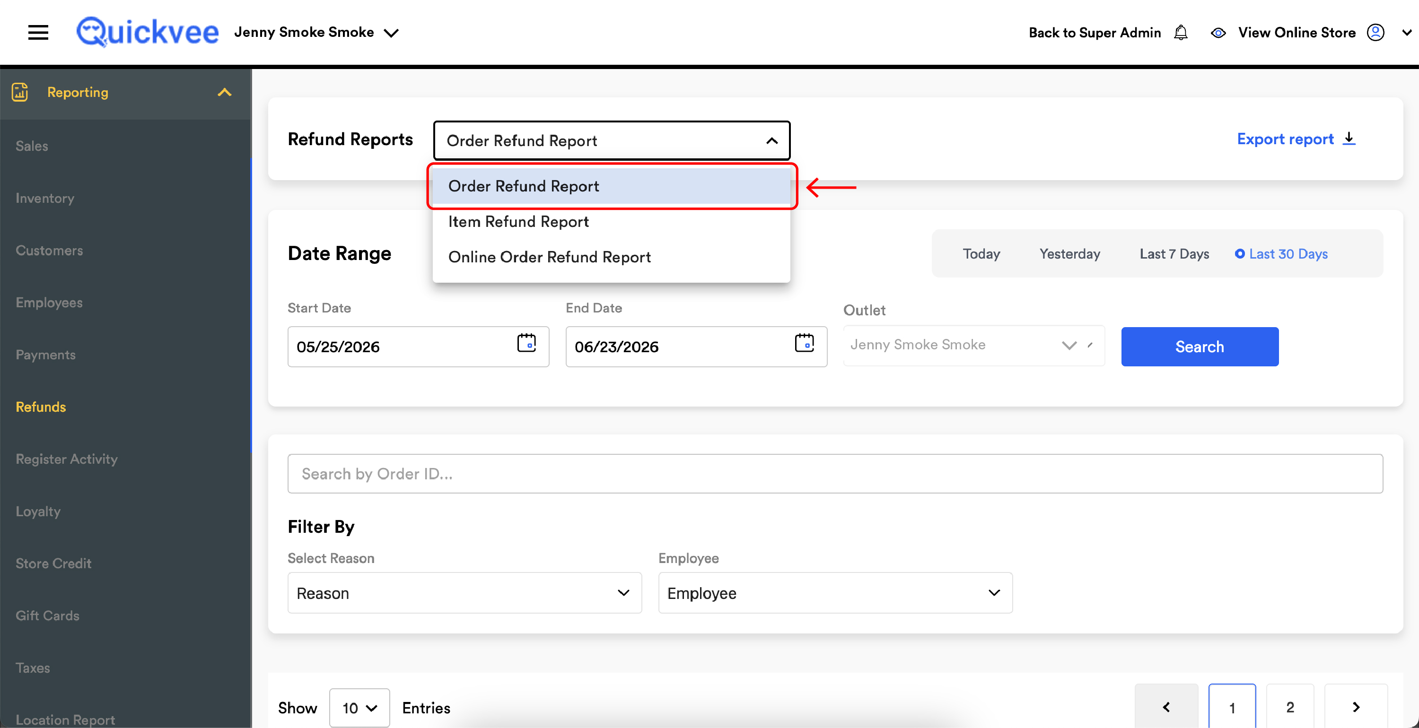1419x728 pixels.
Task: Select the Today date range option
Action: click(x=981, y=254)
